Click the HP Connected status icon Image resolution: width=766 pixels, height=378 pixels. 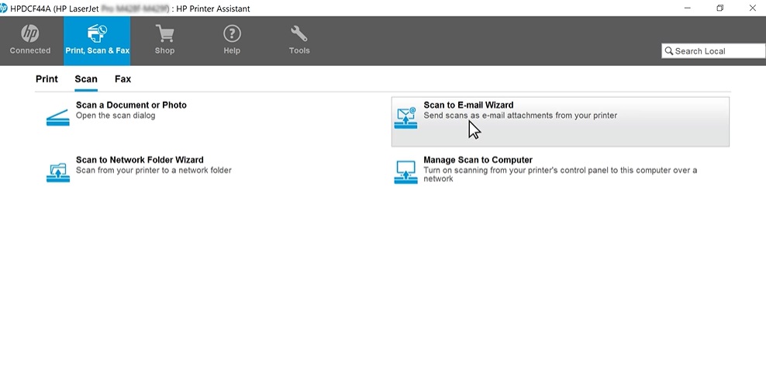coord(30,34)
